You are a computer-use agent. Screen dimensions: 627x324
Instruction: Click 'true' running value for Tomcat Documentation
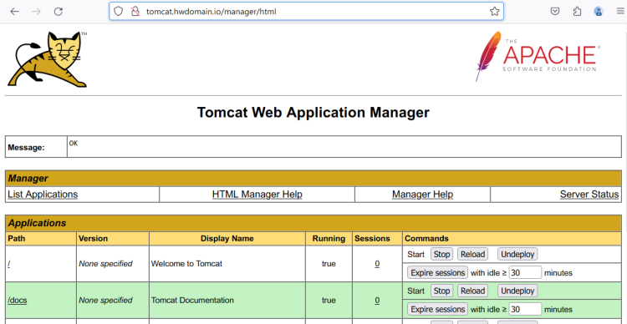[x=329, y=300]
